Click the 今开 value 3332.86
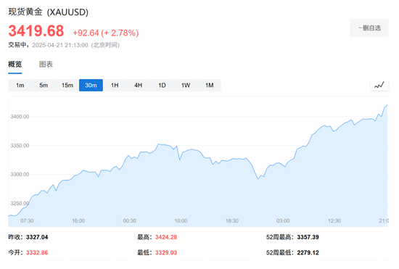399x269 pixels. tap(37, 253)
